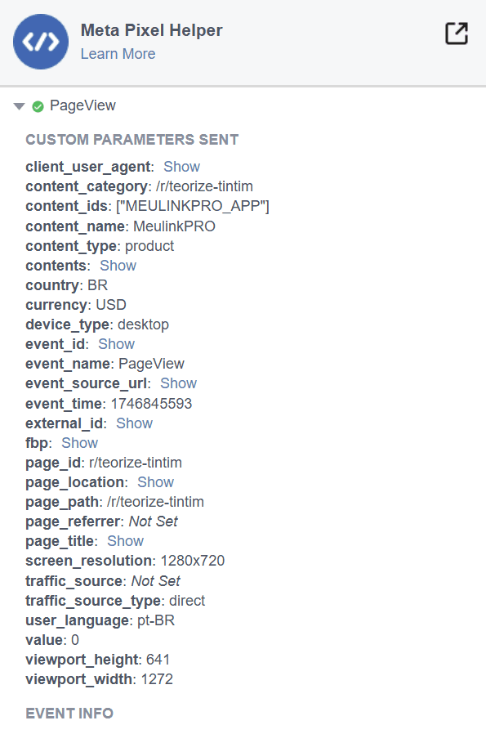Image resolution: width=486 pixels, height=734 pixels.
Task: Click the Event Info section heading
Action: click(69, 713)
